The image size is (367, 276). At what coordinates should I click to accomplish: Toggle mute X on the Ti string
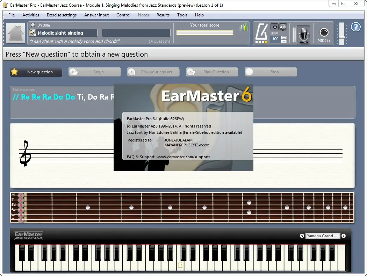(21, 200)
